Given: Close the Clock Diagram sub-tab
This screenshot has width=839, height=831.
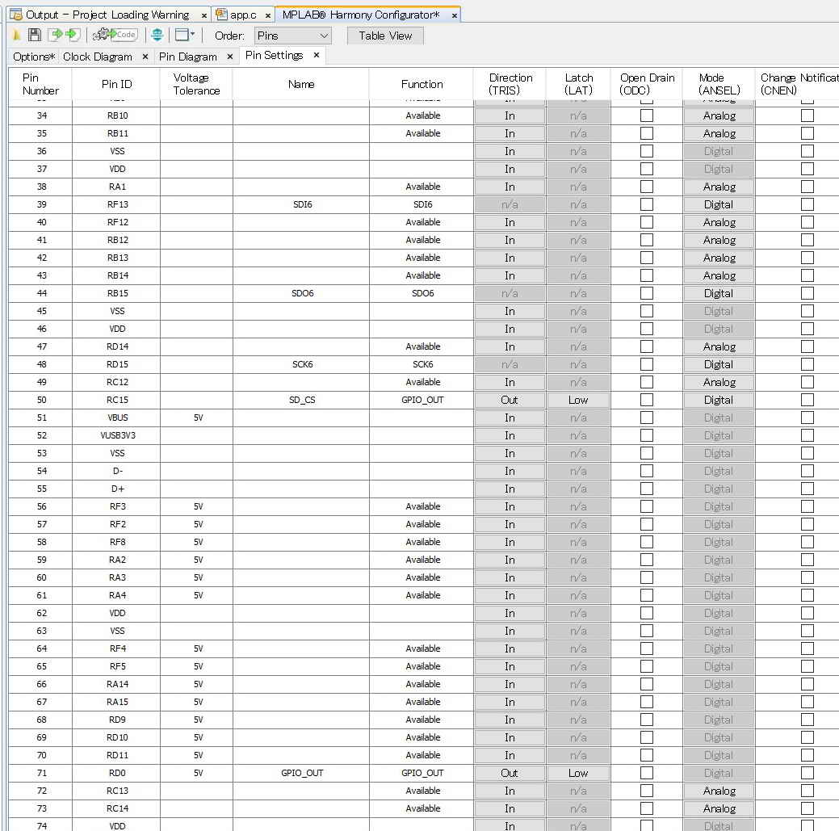Looking at the screenshot, I should pos(145,57).
